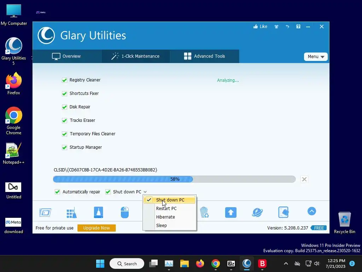Uncheck the Registry Cleaner checkbox
The width and height of the screenshot is (362, 272).
pos(64,80)
